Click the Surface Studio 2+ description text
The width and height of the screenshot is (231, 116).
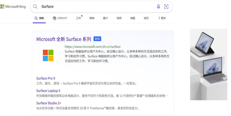[88, 108]
